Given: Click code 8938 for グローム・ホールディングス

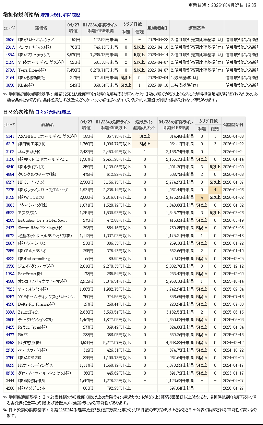Looking at the screenshot, I should tap(10, 373).
